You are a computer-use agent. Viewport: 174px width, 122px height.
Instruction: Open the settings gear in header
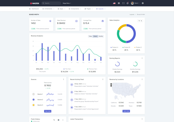[143, 3]
